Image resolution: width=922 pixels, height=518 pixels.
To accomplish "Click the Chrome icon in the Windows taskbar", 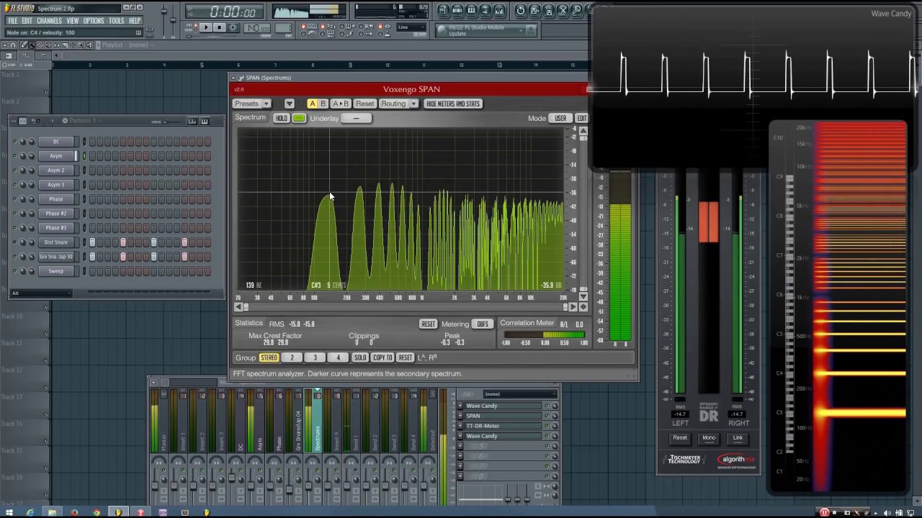I will point(97,512).
